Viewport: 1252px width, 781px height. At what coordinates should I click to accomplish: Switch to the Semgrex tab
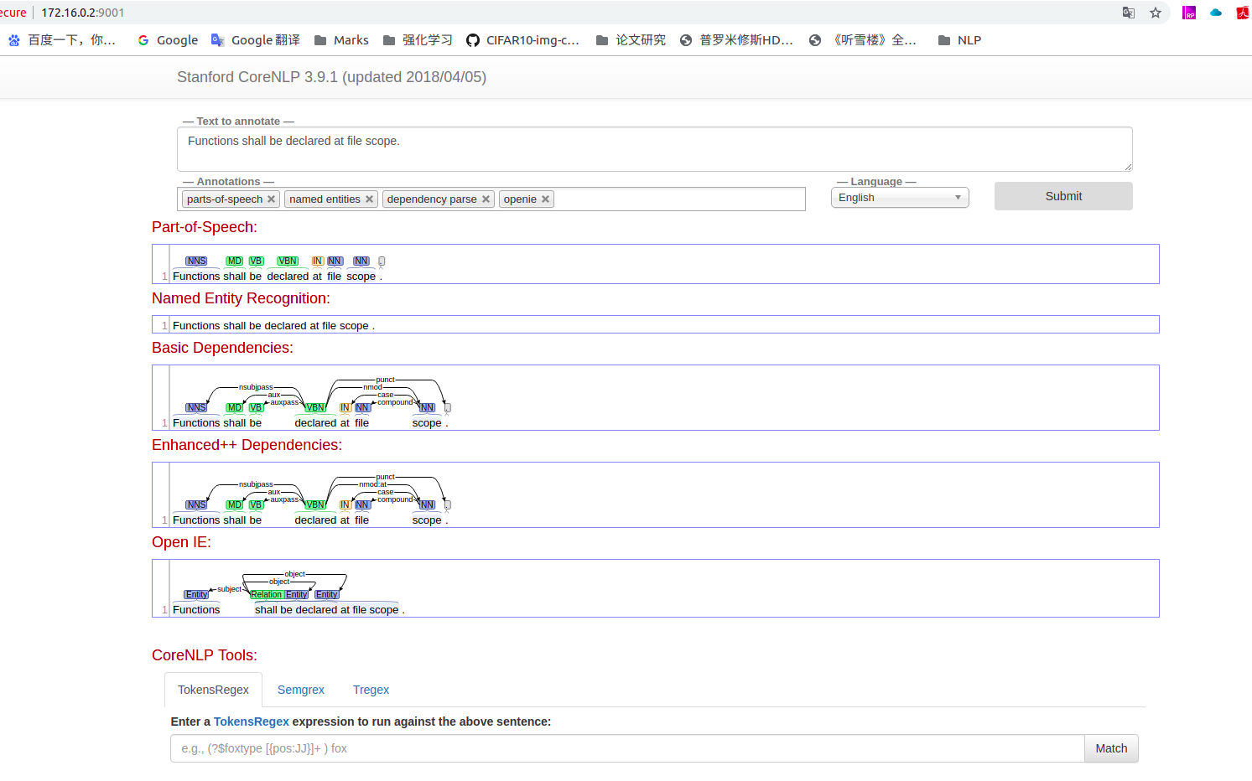point(301,690)
